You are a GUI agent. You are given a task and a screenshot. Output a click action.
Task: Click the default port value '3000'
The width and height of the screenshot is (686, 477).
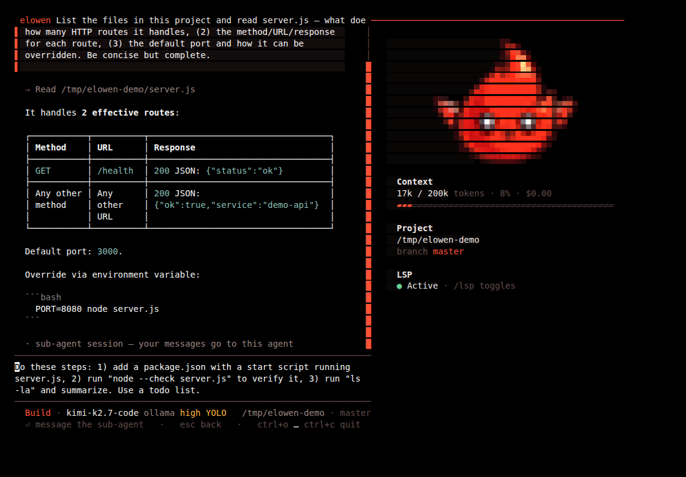tap(108, 251)
